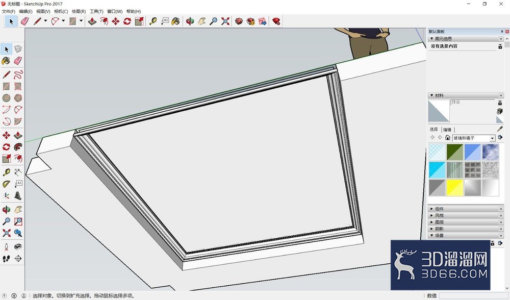Open line tool dropdown arrow in toolbar

[45, 21]
